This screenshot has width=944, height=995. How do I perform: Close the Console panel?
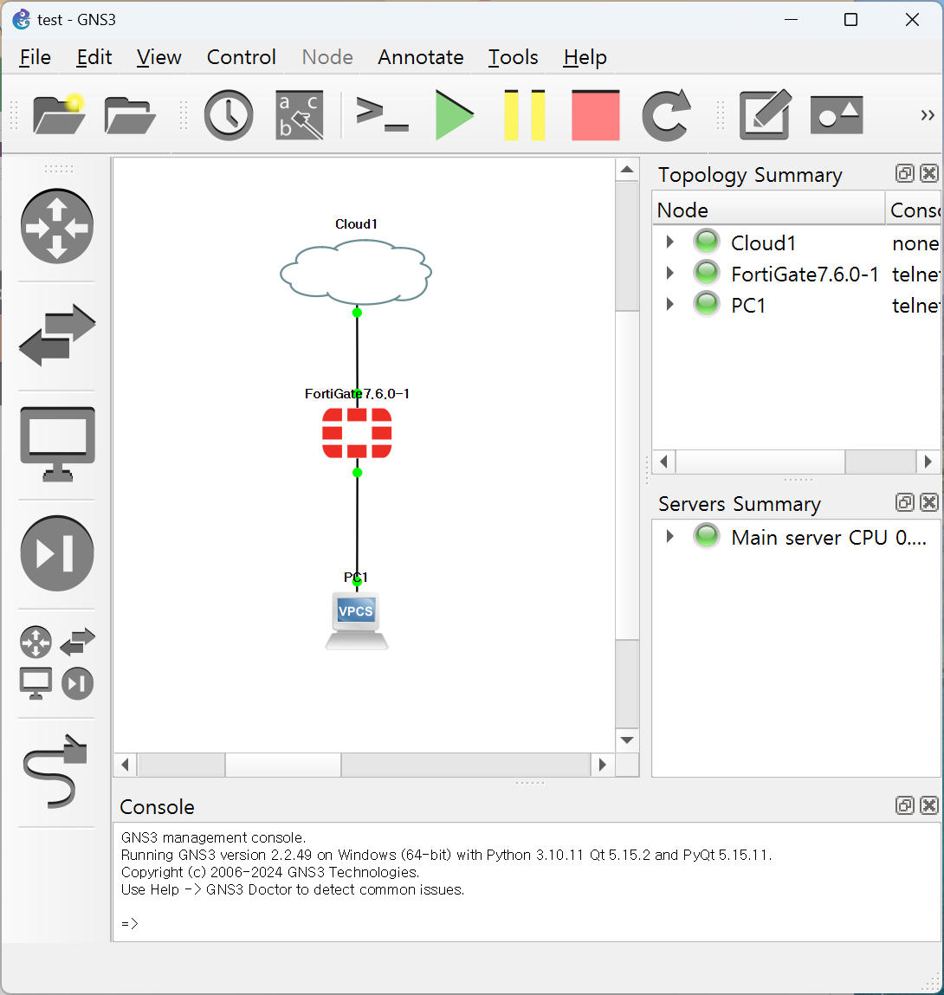pyautogui.click(x=928, y=805)
